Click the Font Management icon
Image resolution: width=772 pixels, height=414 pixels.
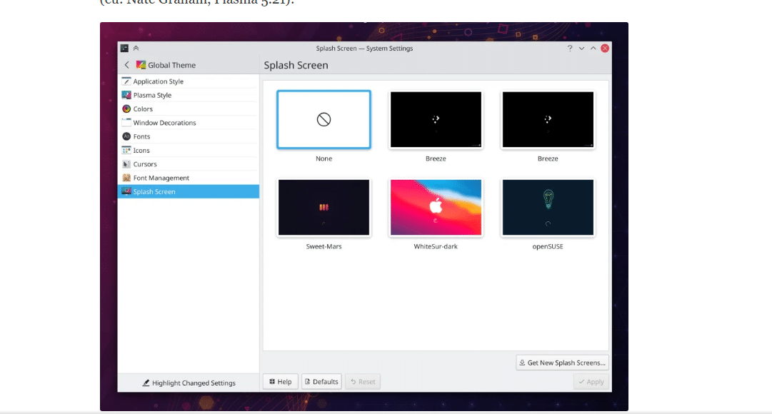pyautogui.click(x=126, y=178)
